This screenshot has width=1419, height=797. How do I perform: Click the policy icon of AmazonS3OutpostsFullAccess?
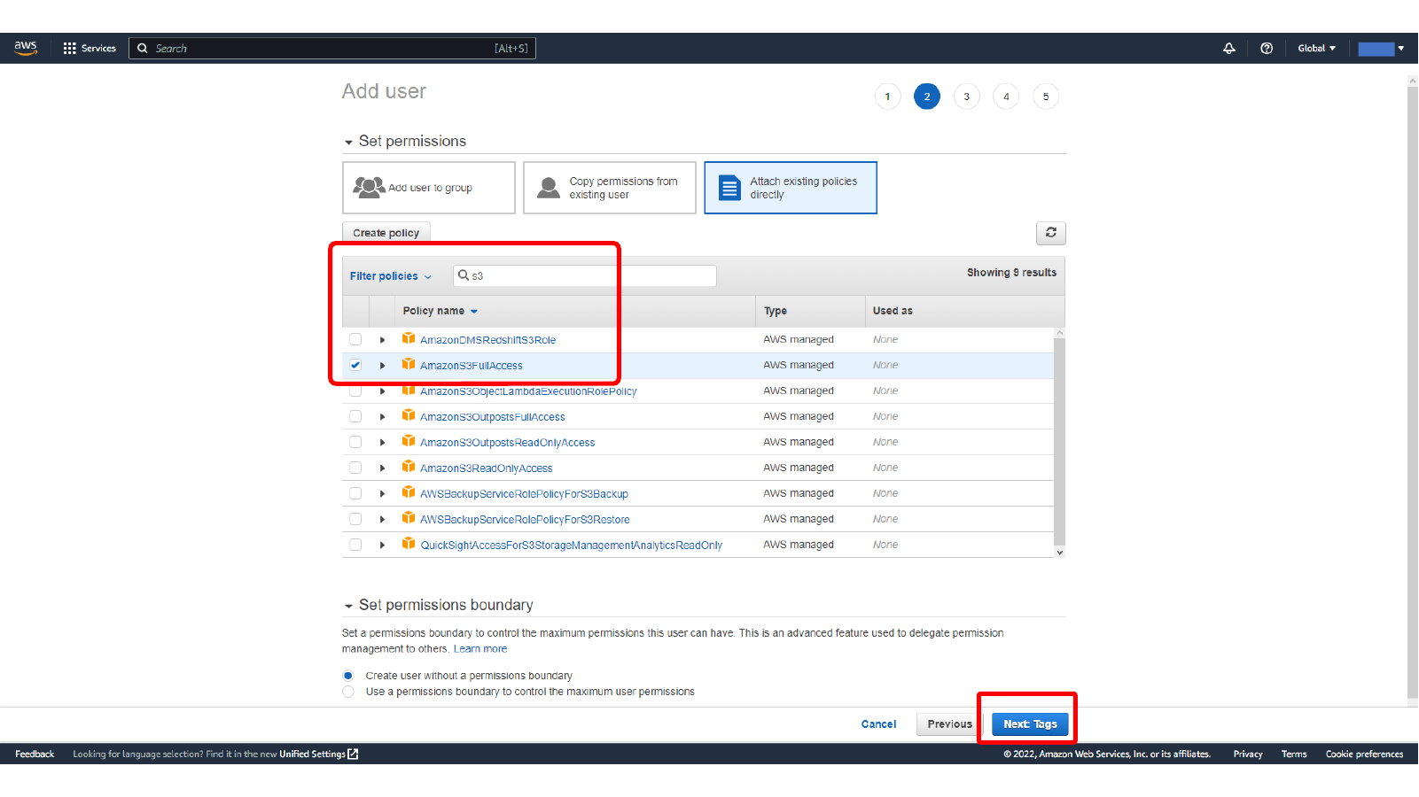click(409, 415)
